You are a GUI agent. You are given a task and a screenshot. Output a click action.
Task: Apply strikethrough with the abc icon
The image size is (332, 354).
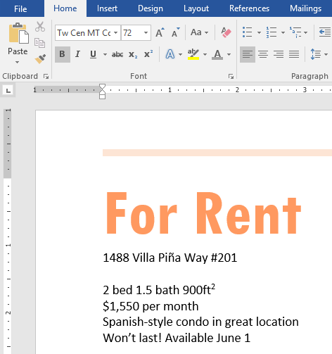point(117,54)
